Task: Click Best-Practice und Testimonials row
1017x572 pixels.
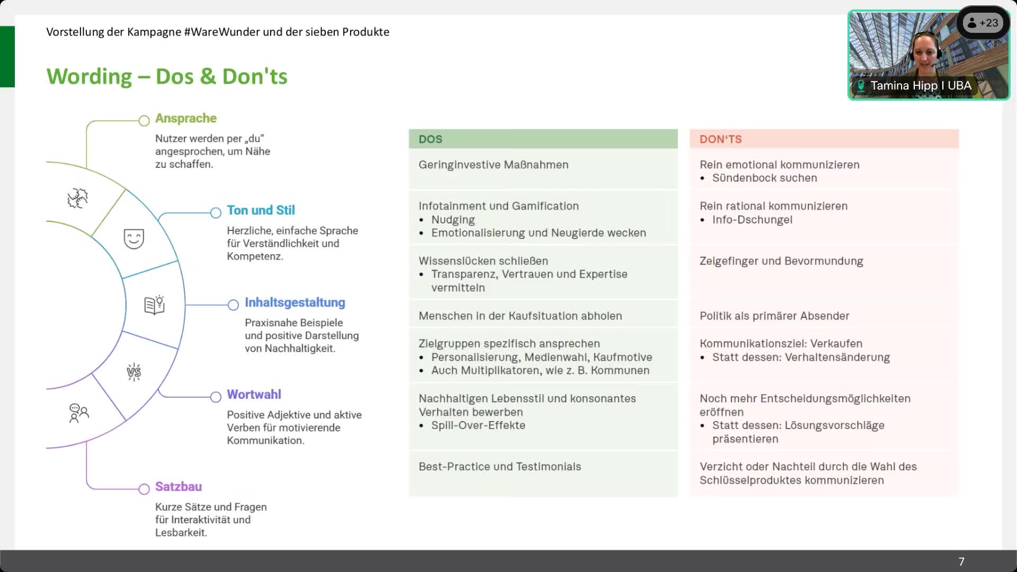Action: 499,467
